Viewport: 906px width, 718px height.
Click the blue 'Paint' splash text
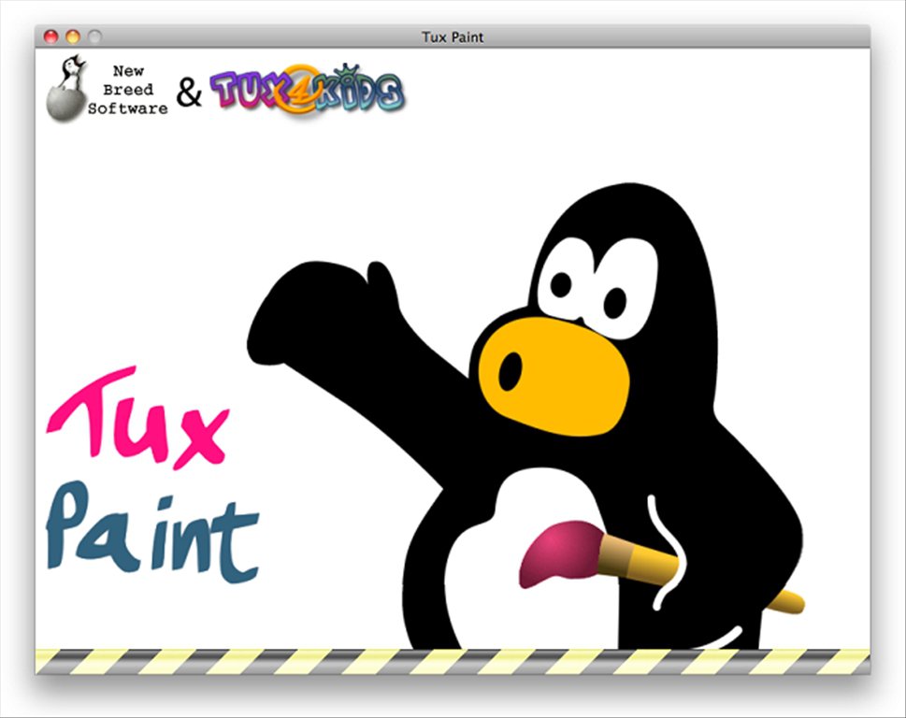(x=154, y=533)
